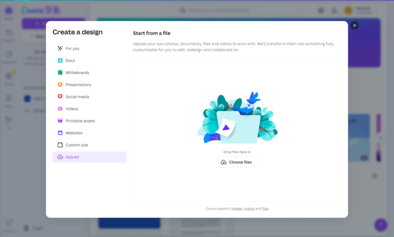Click the Videos camera icon

[x=60, y=109]
